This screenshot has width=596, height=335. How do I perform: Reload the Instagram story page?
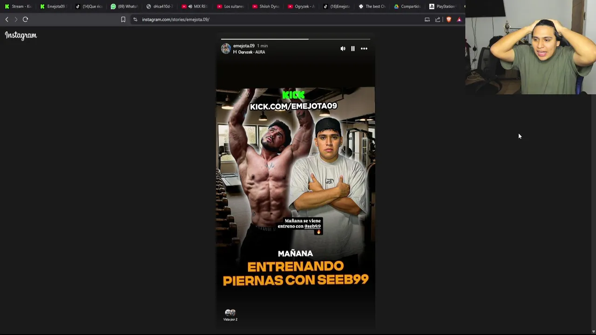coord(26,20)
